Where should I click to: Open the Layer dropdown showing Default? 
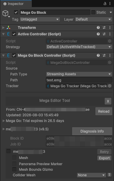pyautogui.click(x=94, y=19)
